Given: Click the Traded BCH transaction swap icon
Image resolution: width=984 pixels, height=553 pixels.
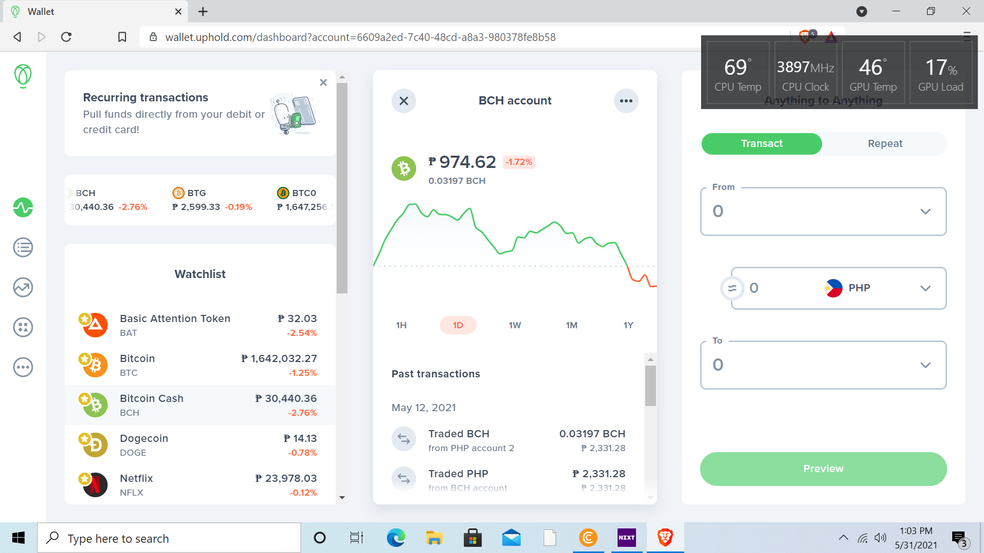Looking at the screenshot, I should coord(404,439).
